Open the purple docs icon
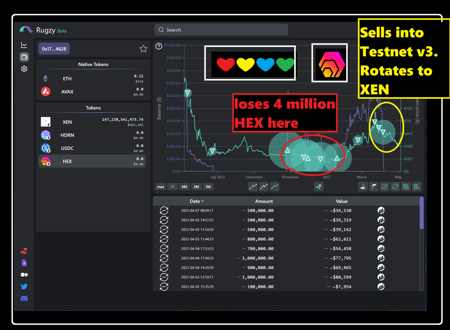 pos(24,263)
